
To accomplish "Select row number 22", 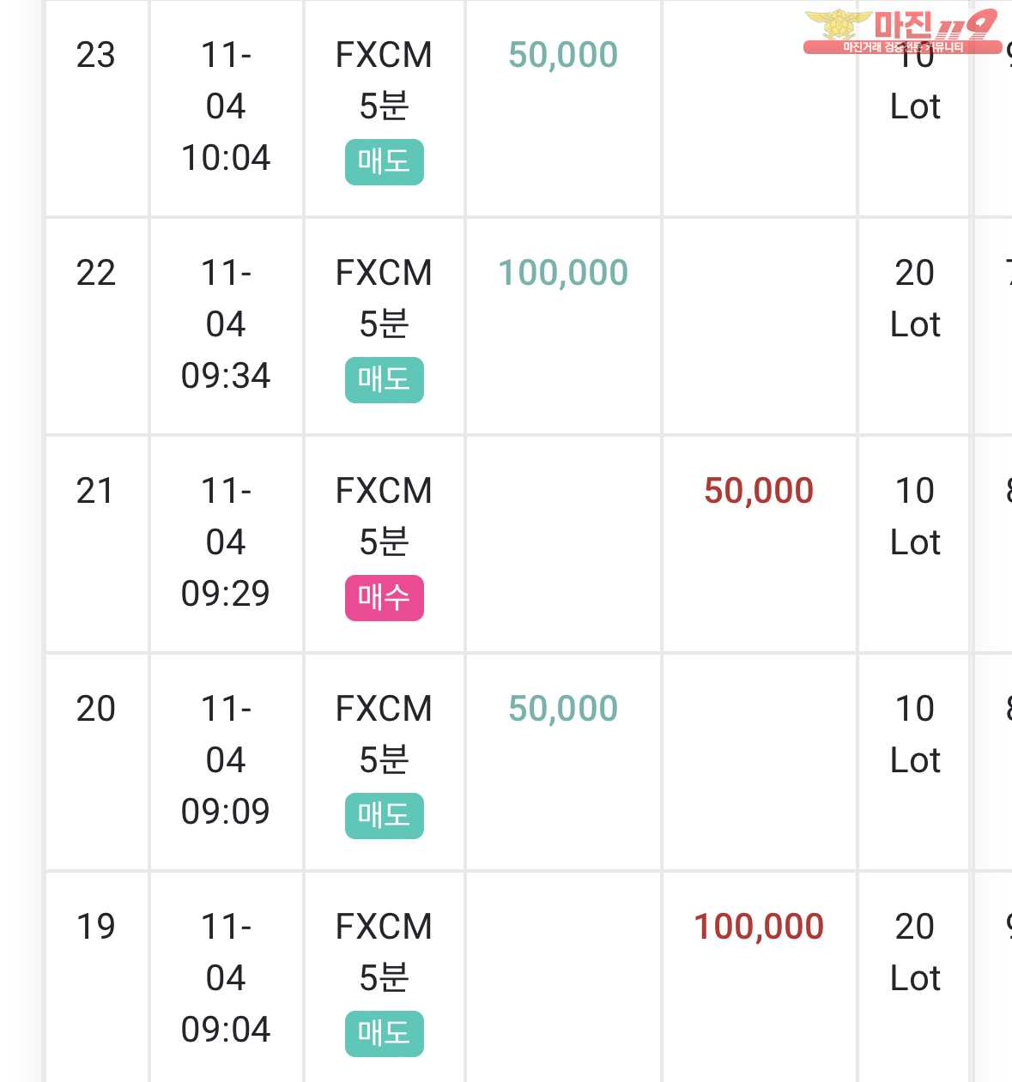I will (x=95, y=273).
